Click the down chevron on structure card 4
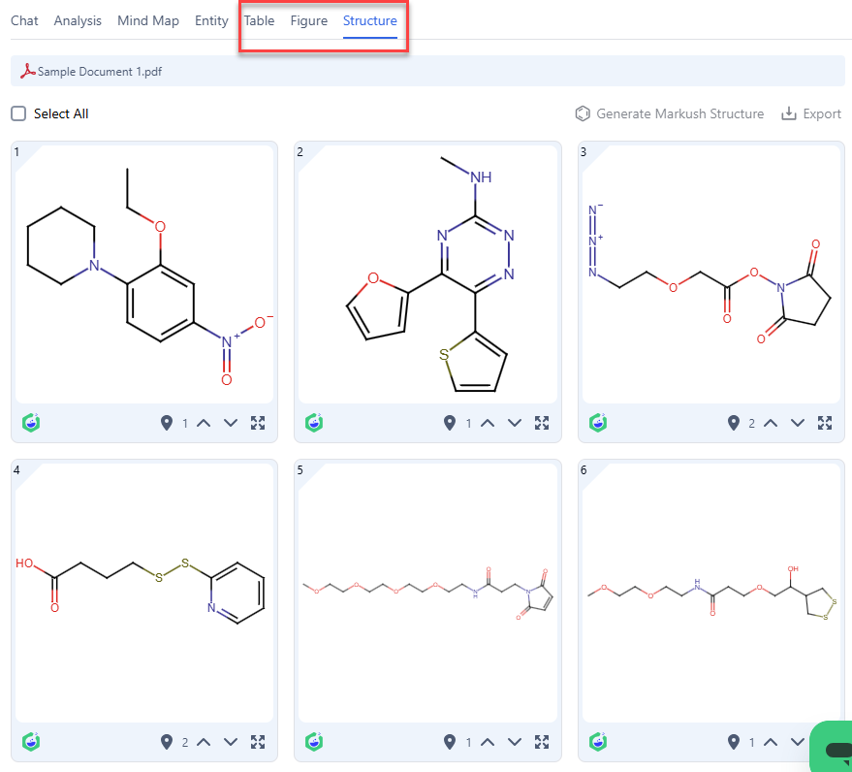 click(x=231, y=742)
